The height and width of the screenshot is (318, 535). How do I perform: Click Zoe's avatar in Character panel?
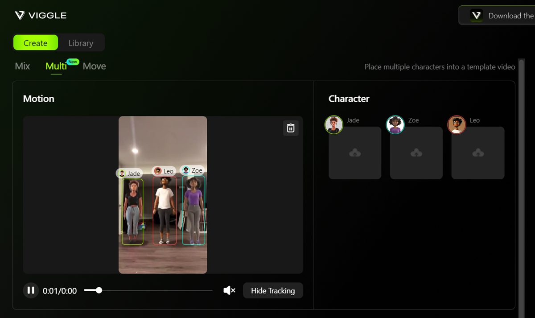[x=395, y=125]
